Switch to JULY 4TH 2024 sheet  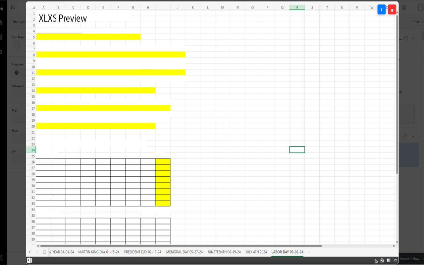(256, 252)
